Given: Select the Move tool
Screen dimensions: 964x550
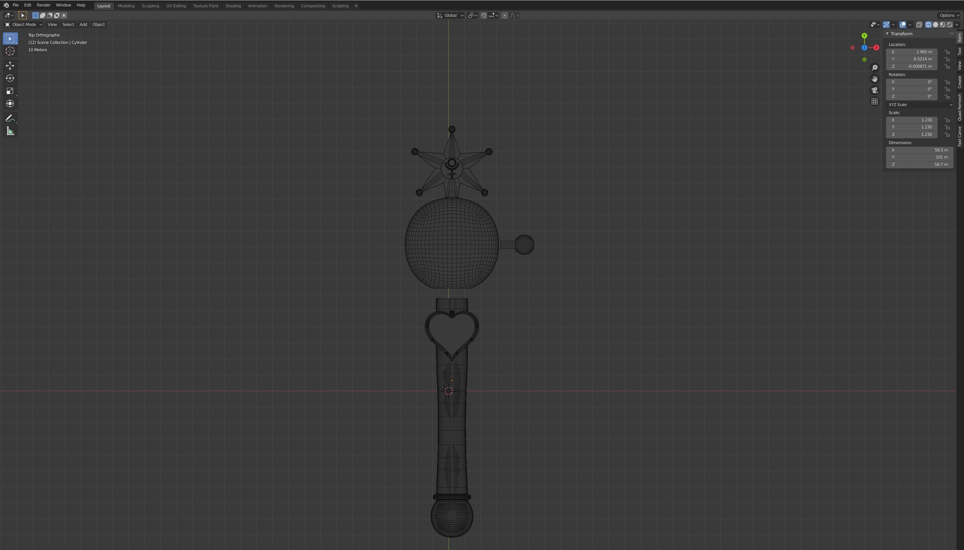Looking at the screenshot, I should [10, 66].
